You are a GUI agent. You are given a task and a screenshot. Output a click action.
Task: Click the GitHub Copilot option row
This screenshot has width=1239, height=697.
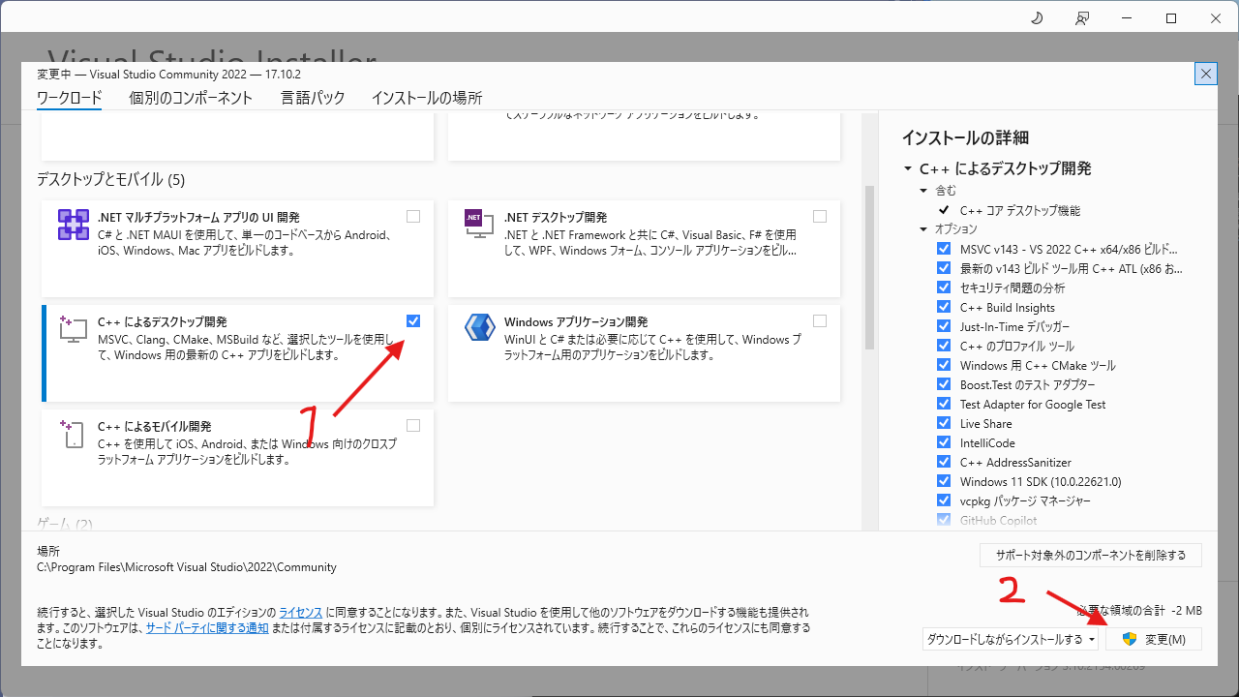pyautogui.click(x=998, y=520)
